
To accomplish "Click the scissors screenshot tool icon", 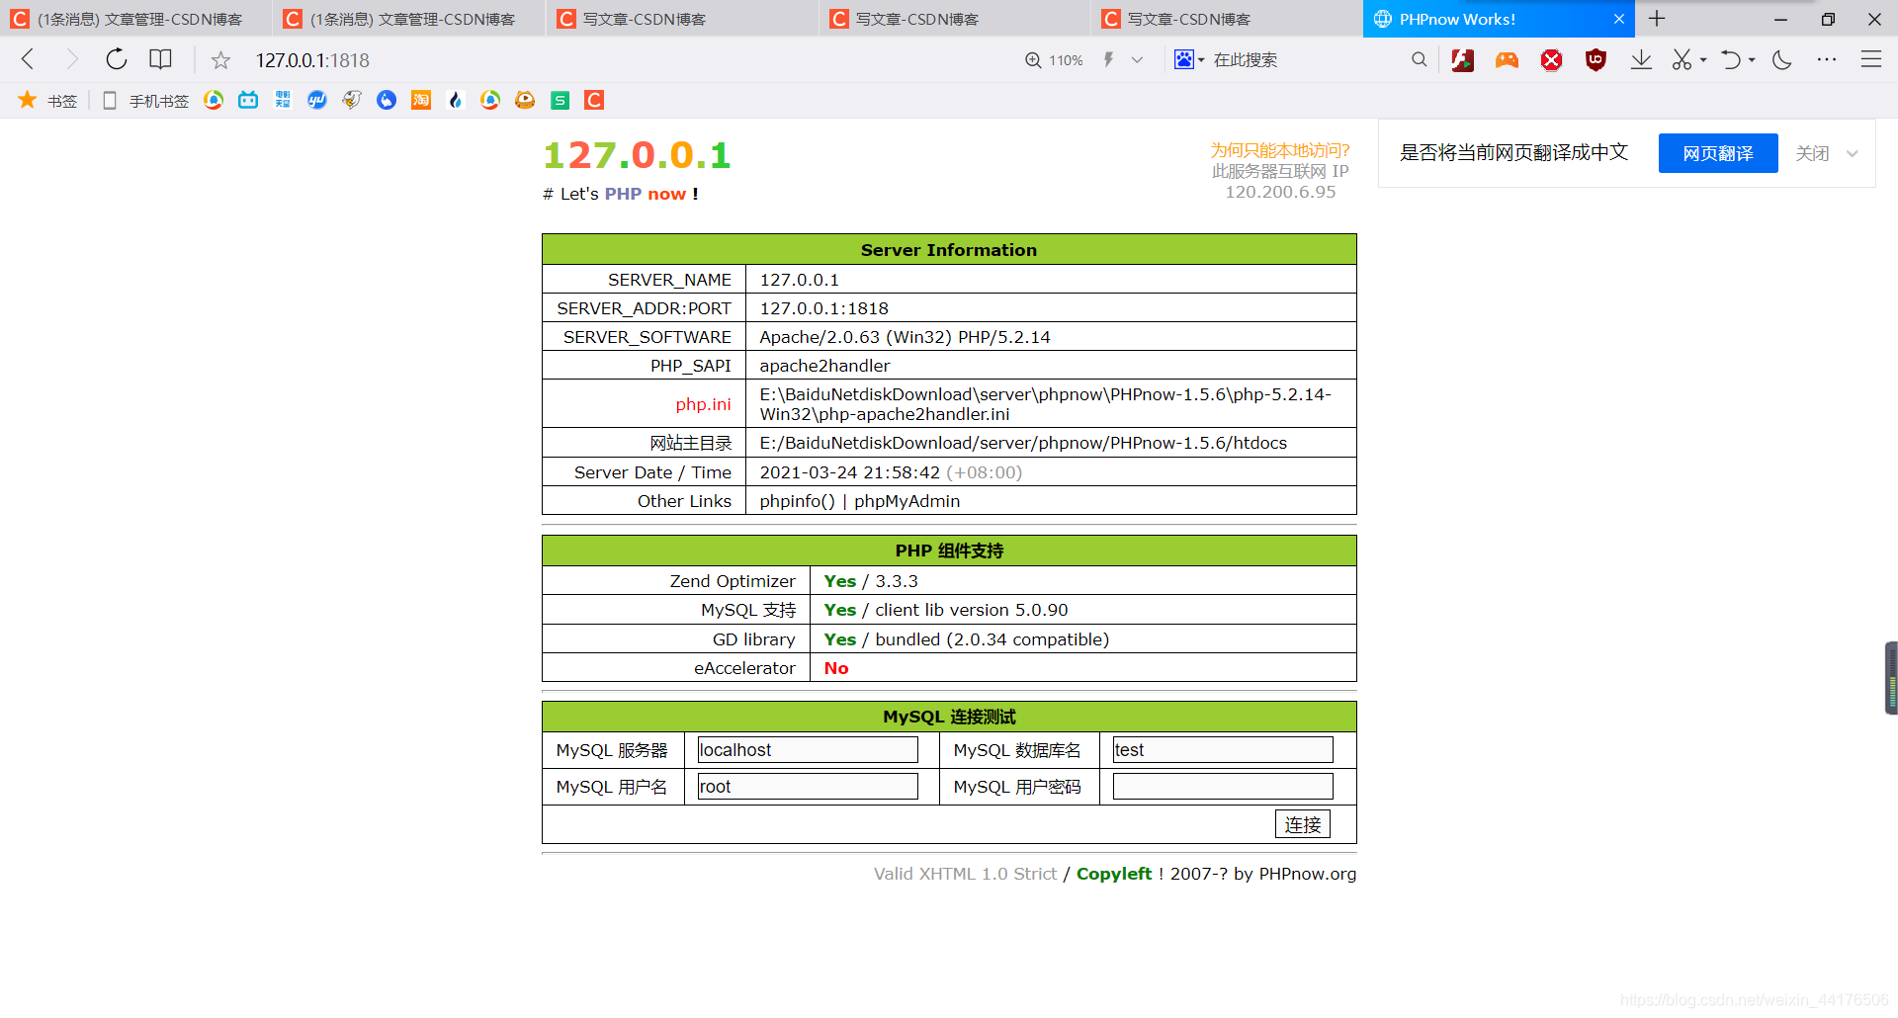I will [x=1682, y=60].
